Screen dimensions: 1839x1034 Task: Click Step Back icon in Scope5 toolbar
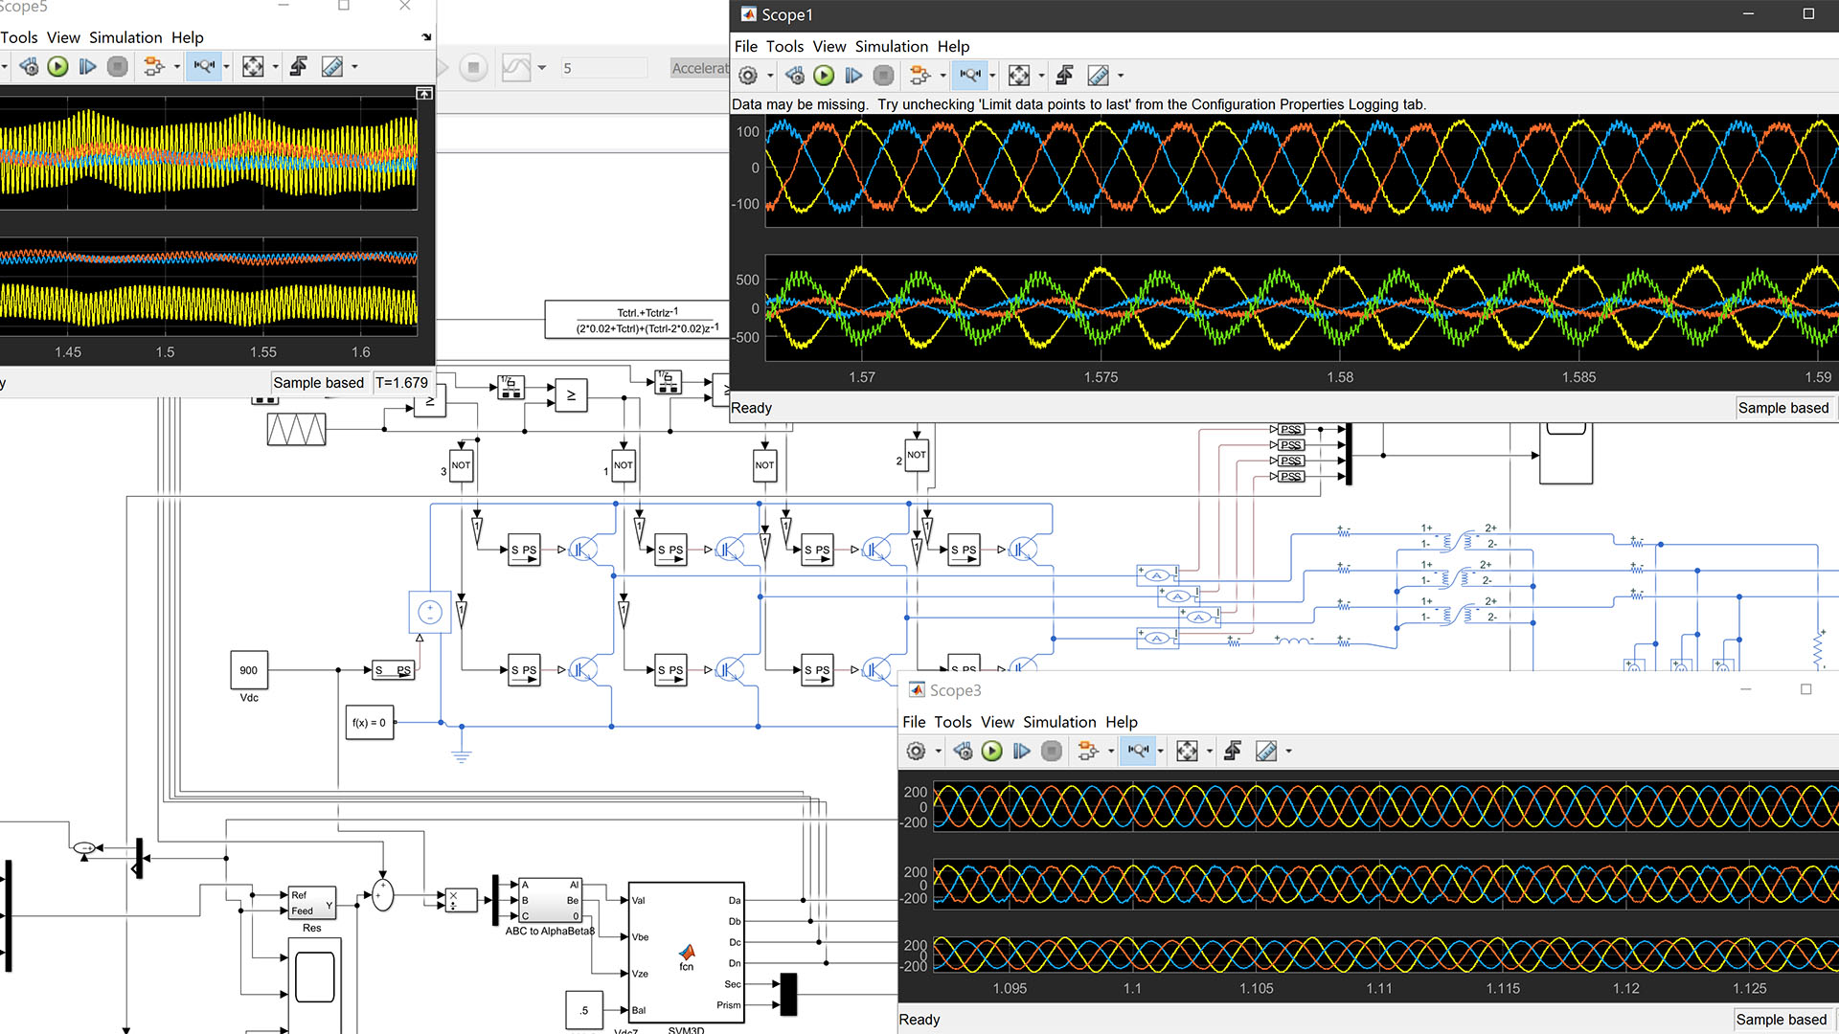[x=29, y=67]
